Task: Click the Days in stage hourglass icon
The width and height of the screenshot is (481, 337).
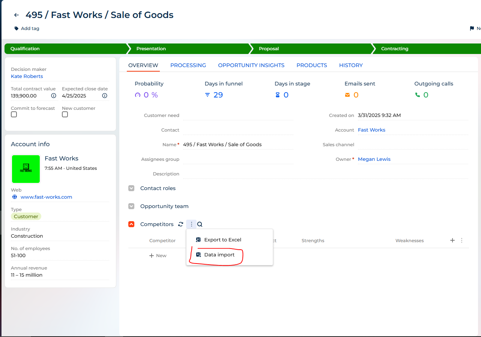Action: pyautogui.click(x=278, y=95)
